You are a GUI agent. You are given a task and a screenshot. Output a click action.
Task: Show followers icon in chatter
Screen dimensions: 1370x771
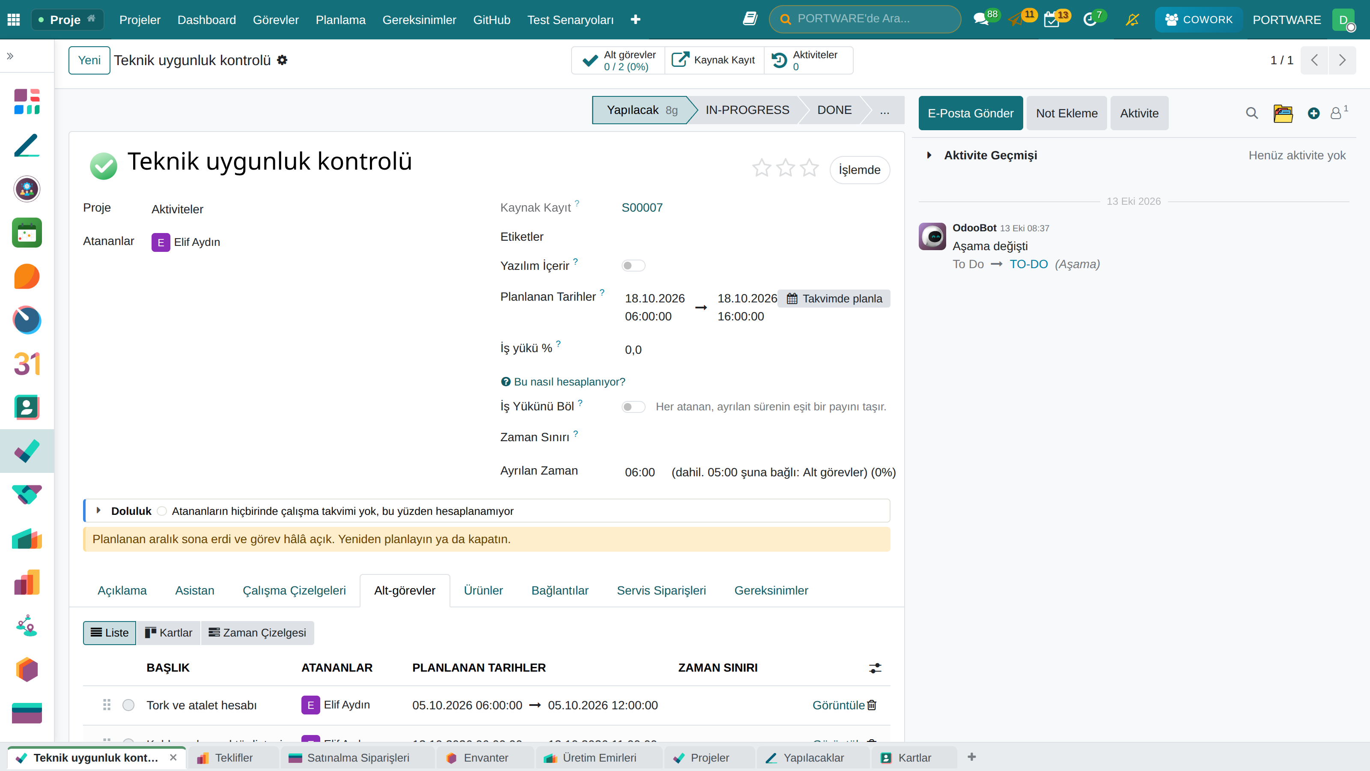pos(1338,112)
